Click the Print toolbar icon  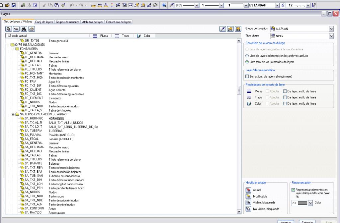(23, 5)
